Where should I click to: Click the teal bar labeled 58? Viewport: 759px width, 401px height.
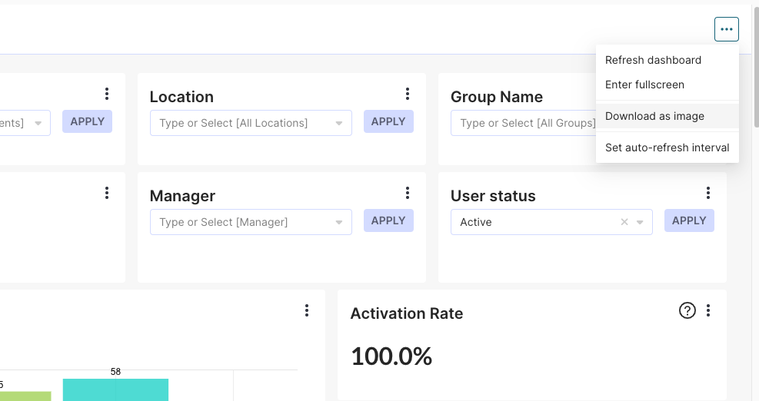click(115, 390)
